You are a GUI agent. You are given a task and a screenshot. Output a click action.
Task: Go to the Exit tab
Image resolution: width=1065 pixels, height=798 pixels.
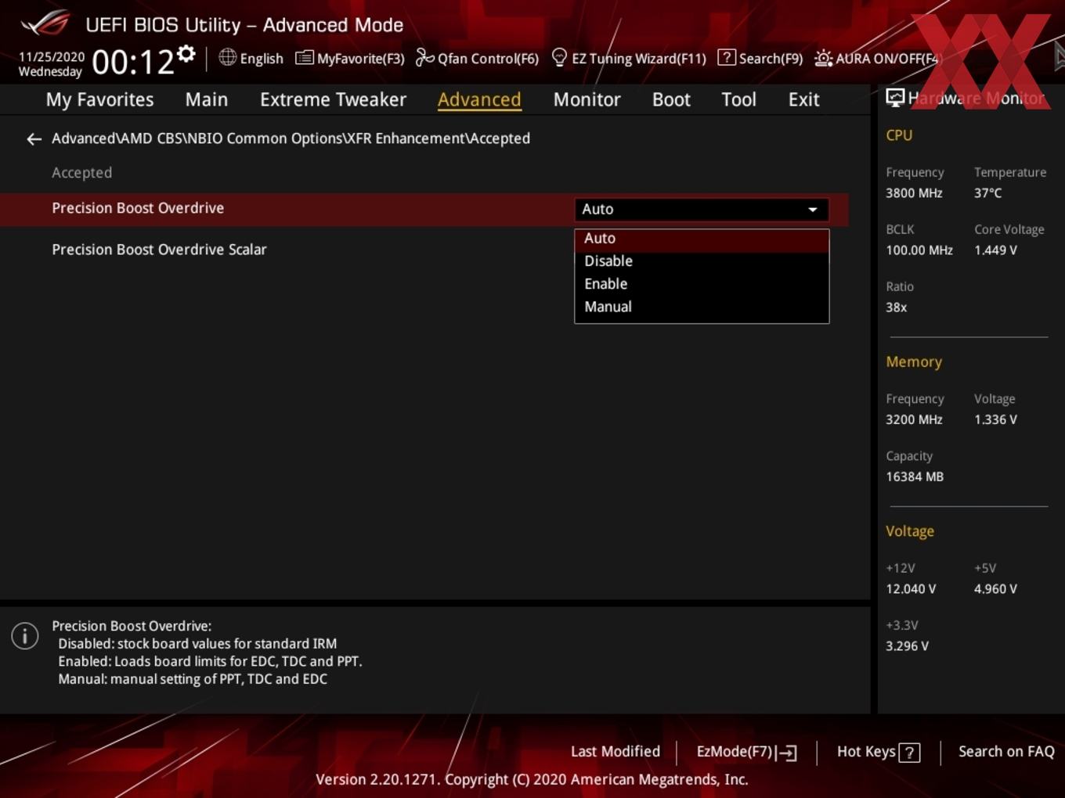point(803,100)
